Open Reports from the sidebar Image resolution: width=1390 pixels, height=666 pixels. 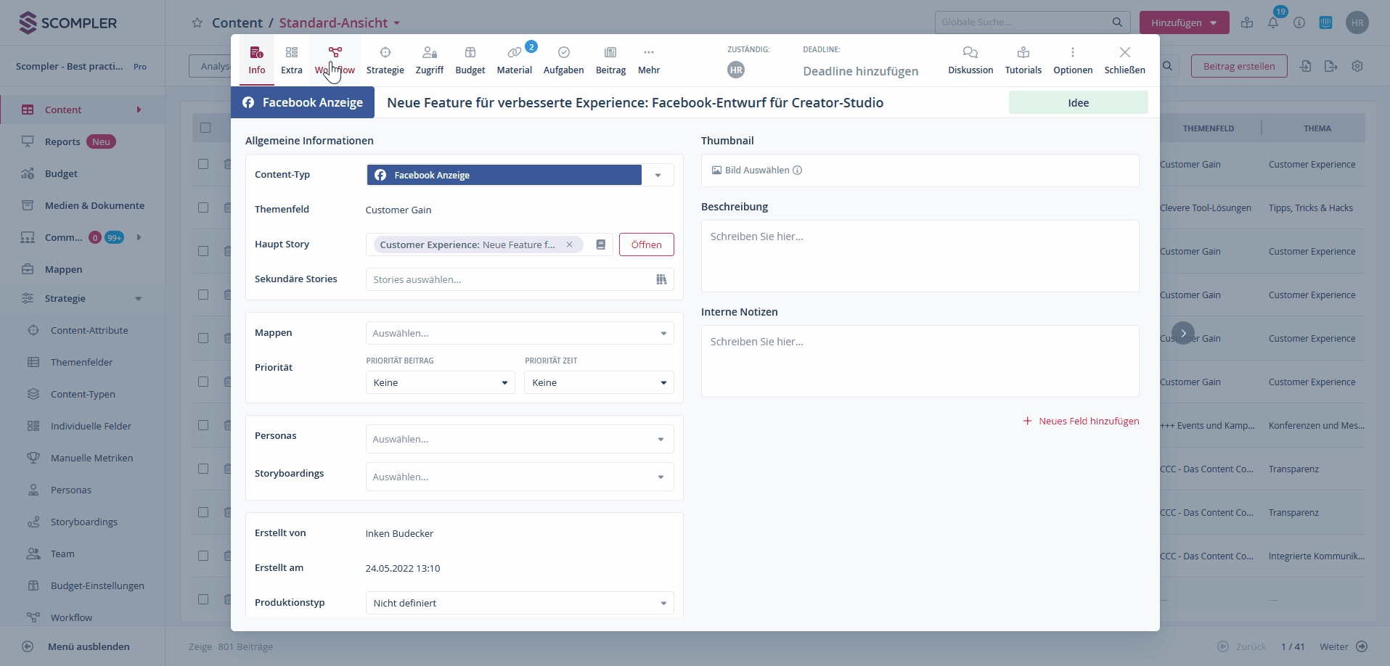coord(62,141)
